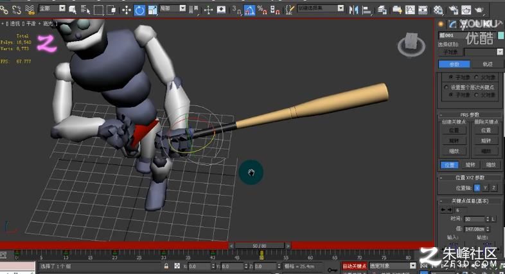Image resolution: width=505 pixels, height=274 pixels.
Task: Click the Select Object tool
Action: tap(73, 10)
